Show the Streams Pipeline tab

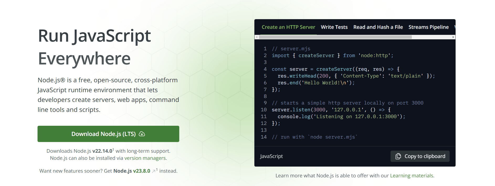429,27
